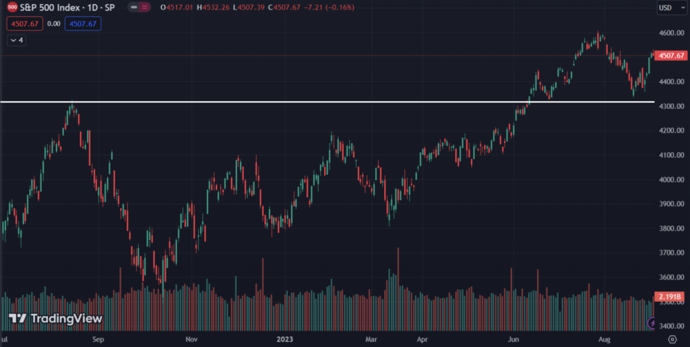The height and width of the screenshot is (347, 690).
Task: Click the change value −7.21 (−0.16%)
Action: 330,7
